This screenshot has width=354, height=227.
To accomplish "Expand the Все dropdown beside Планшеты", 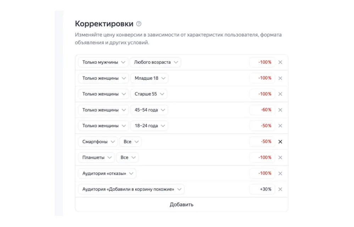I will (127, 158).
